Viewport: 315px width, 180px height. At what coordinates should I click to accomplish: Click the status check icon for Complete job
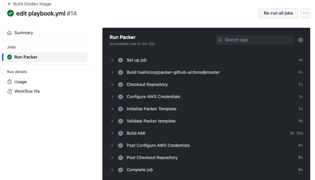click(120, 170)
